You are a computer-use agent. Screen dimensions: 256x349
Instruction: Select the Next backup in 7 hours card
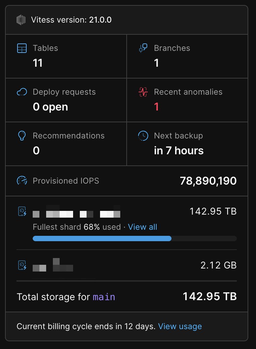(187, 144)
